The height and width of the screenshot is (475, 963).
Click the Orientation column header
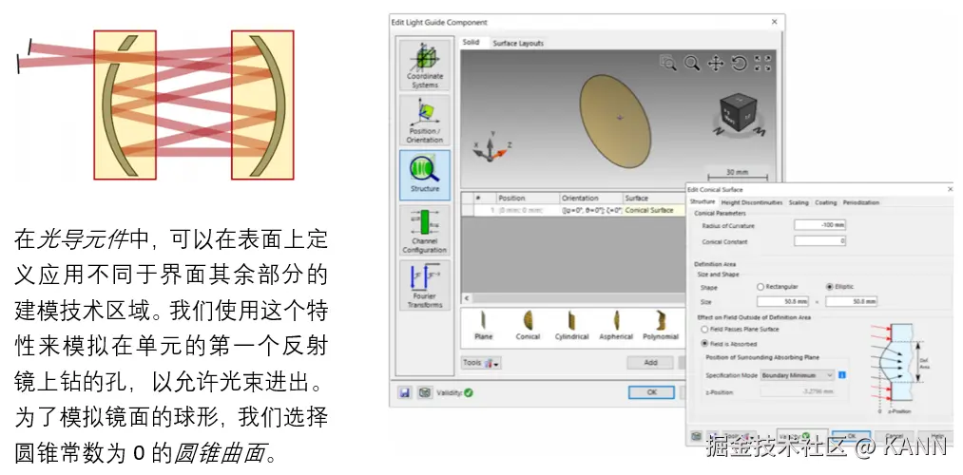[x=590, y=199]
